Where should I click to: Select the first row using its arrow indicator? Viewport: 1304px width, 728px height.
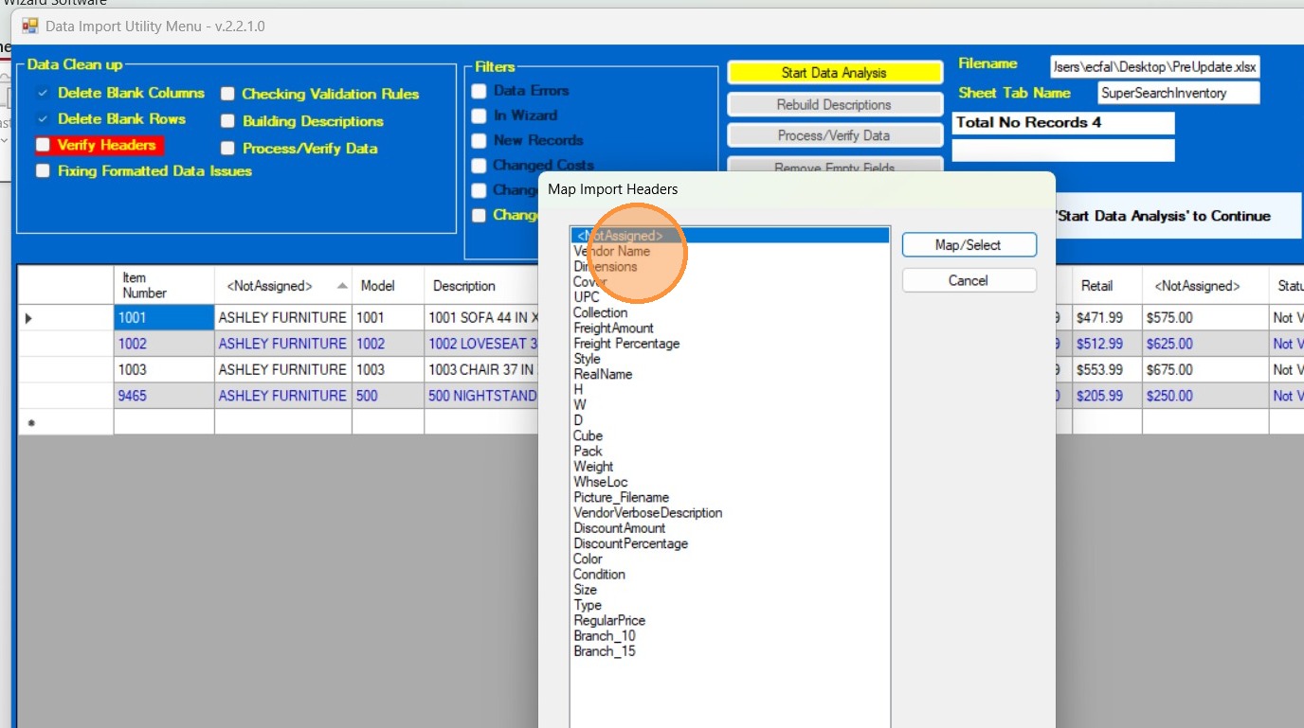(x=27, y=318)
